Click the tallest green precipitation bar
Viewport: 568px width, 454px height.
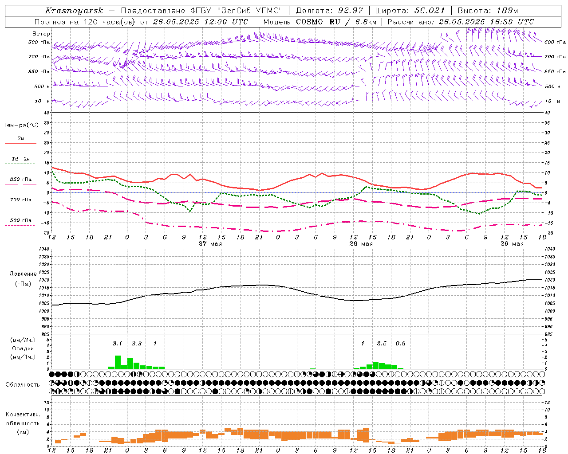(118, 362)
